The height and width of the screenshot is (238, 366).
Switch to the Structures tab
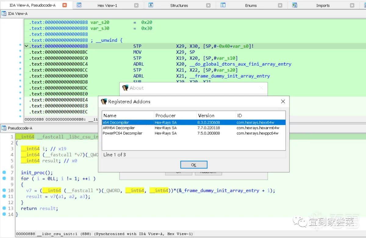[x=179, y=5]
